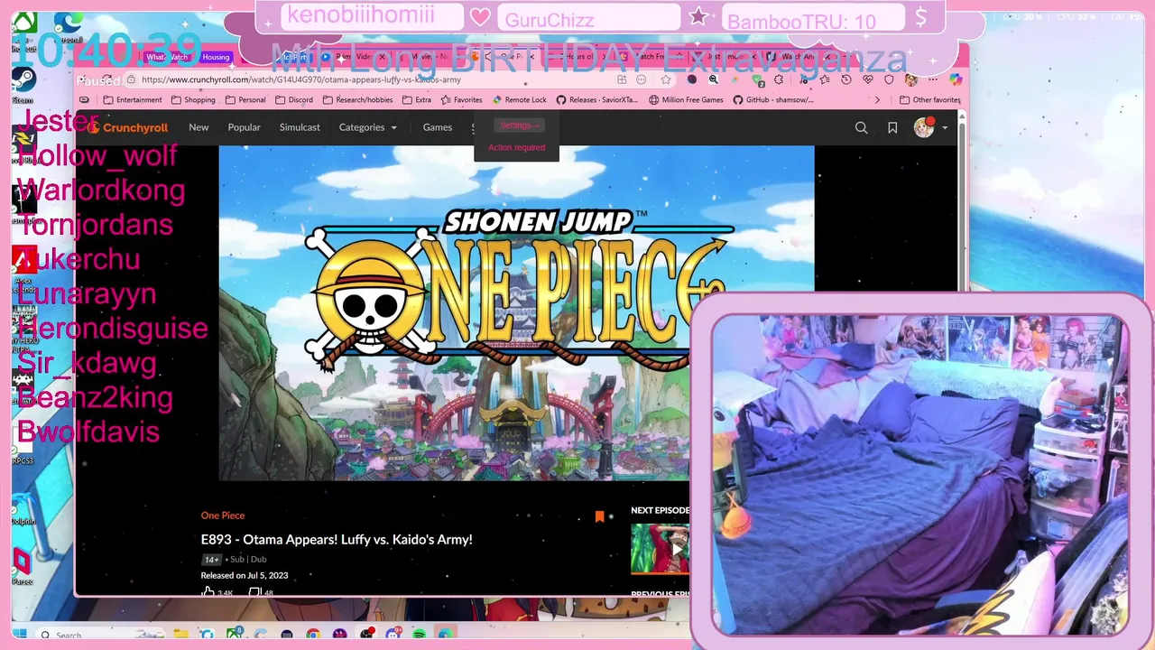Open the Entertainment bookmarks folder
The height and width of the screenshot is (650, 1155).
coord(133,100)
